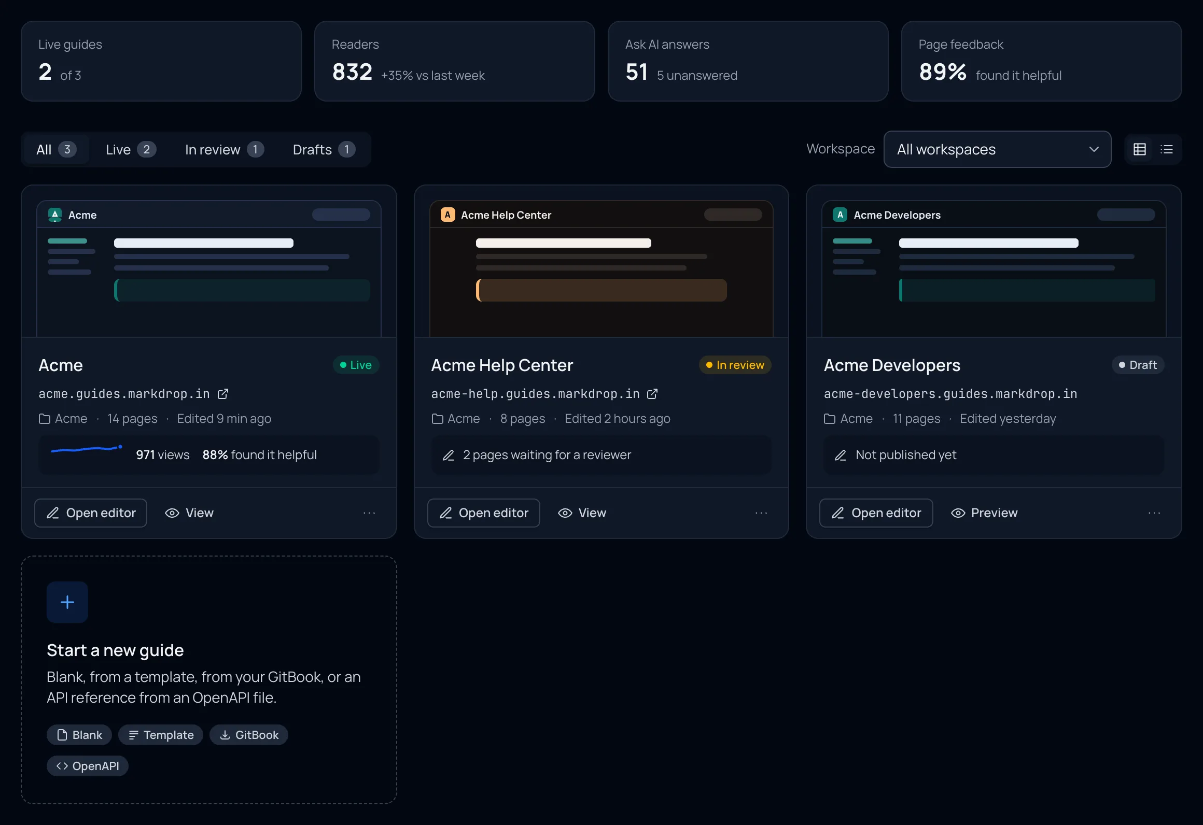Click the Readers 832 stat card
This screenshot has height=825, width=1203.
[x=455, y=61]
